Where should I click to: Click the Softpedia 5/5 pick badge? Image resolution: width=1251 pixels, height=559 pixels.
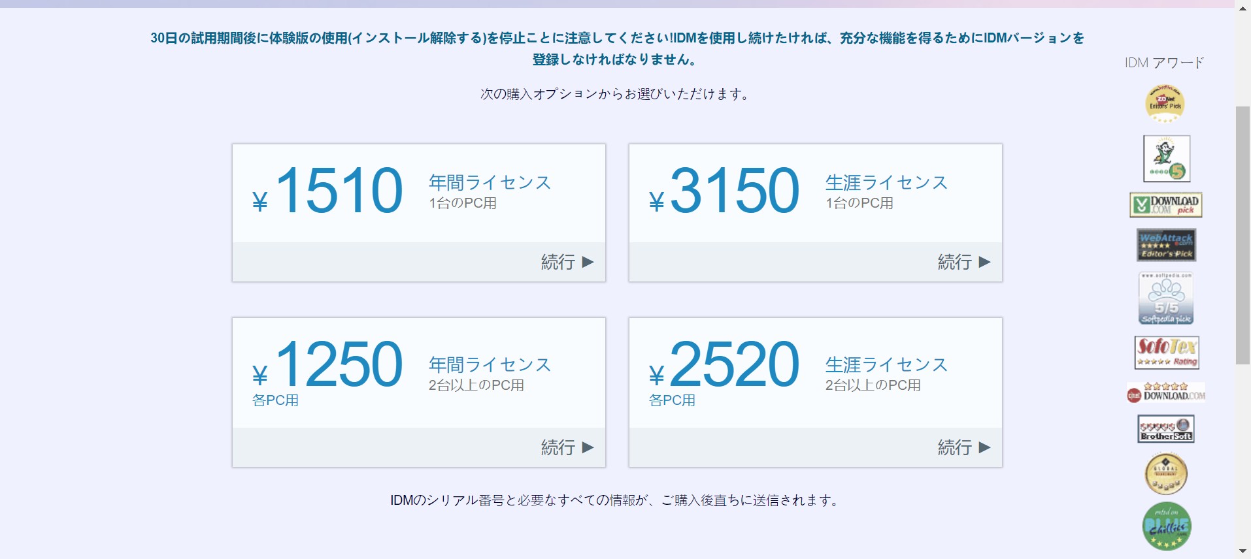[x=1166, y=298]
